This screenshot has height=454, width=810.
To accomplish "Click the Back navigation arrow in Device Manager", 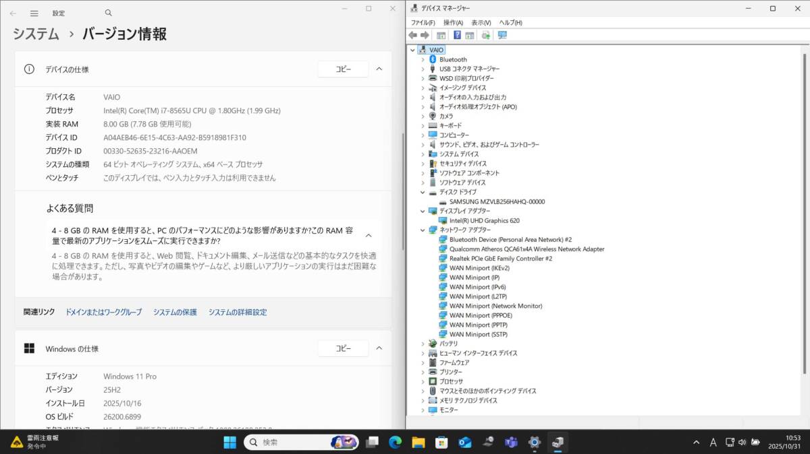I will (412, 35).
